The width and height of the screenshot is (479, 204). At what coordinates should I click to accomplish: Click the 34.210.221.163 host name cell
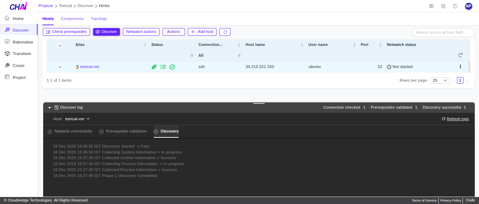[x=260, y=67]
